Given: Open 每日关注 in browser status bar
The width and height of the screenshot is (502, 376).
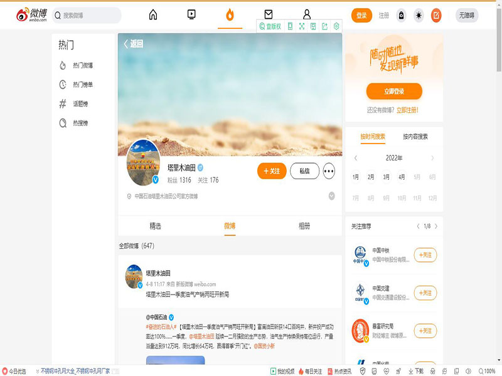Looking at the screenshot, I should pyautogui.click(x=310, y=371).
